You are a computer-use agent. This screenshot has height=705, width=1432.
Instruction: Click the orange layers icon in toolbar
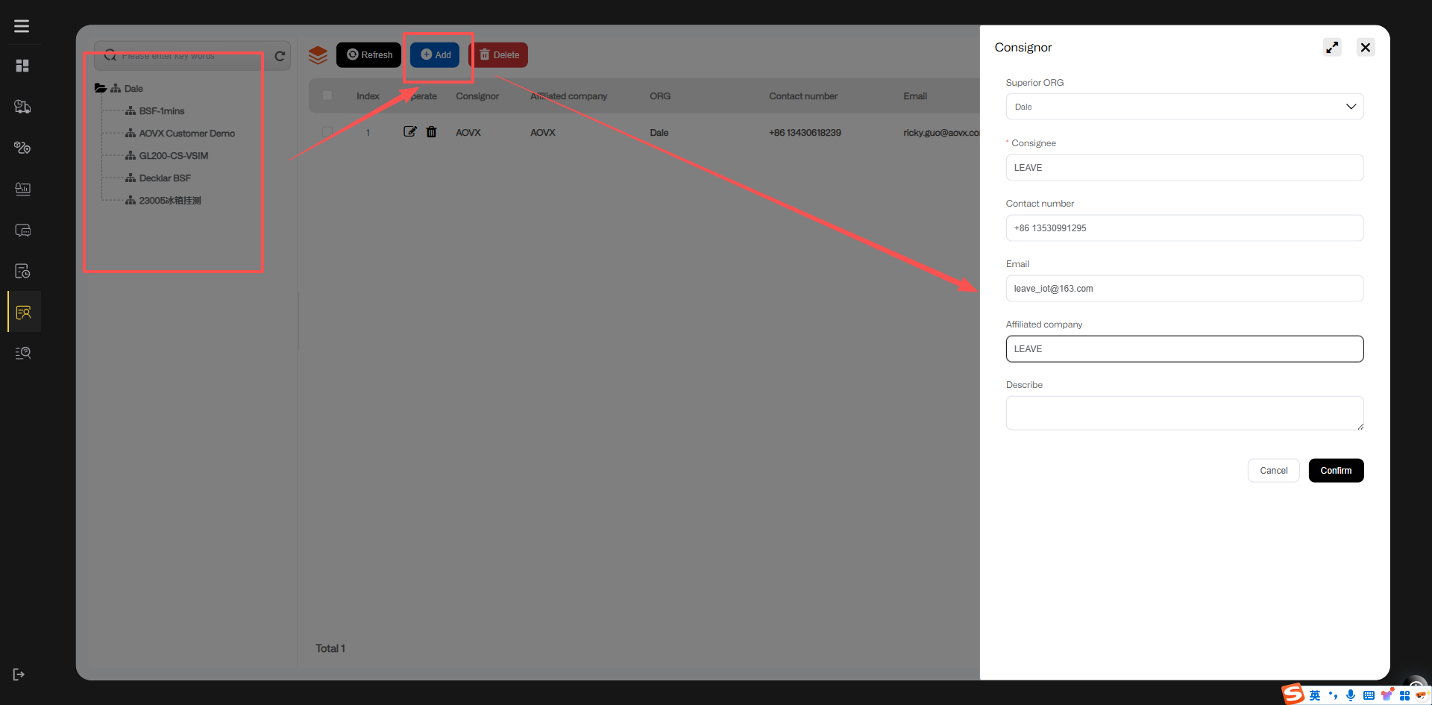318,55
